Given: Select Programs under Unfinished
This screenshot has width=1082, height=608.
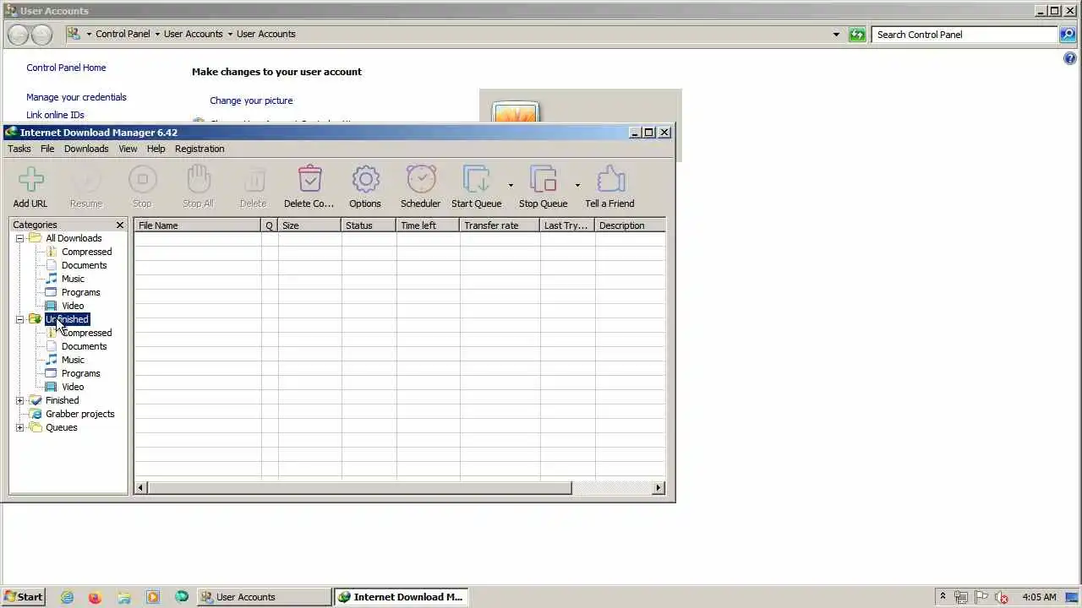Looking at the screenshot, I should [x=80, y=373].
